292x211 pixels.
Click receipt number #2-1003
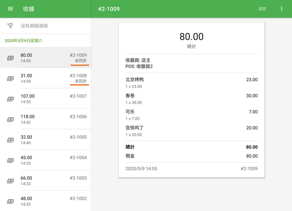pyautogui.click(x=78, y=178)
